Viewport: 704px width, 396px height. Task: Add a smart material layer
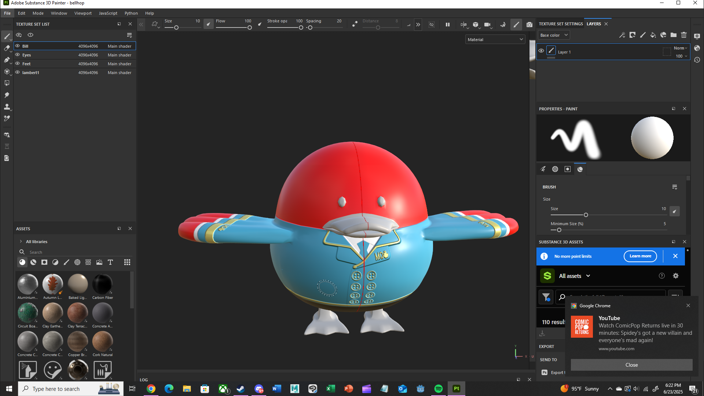tap(663, 35)
